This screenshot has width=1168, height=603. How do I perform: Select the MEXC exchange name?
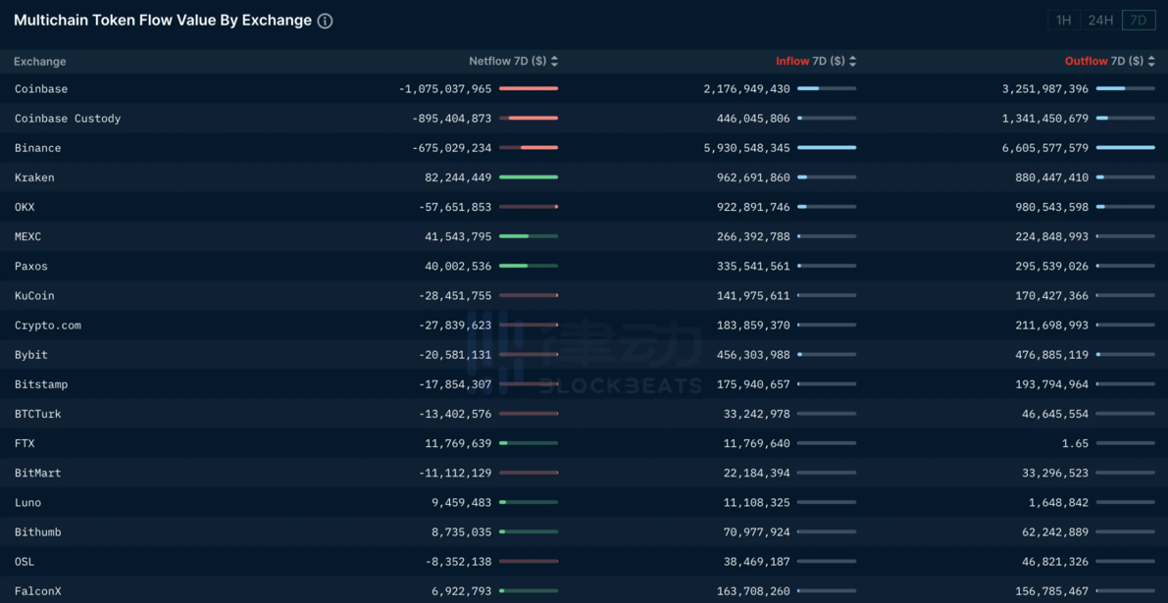pyautogui.click(x=27, y=236)
